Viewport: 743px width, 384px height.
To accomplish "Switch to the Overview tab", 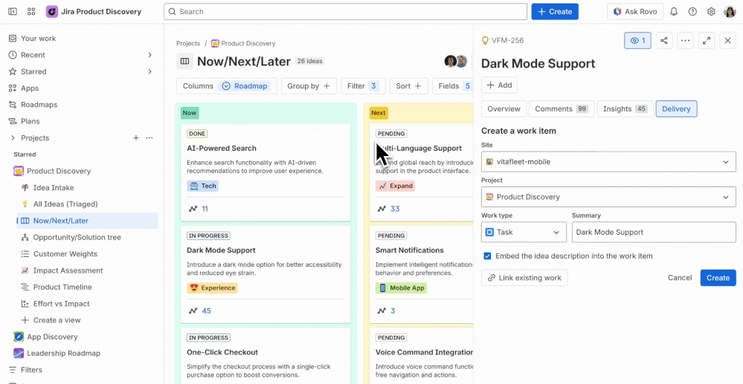I will click(x=504, y=109).
